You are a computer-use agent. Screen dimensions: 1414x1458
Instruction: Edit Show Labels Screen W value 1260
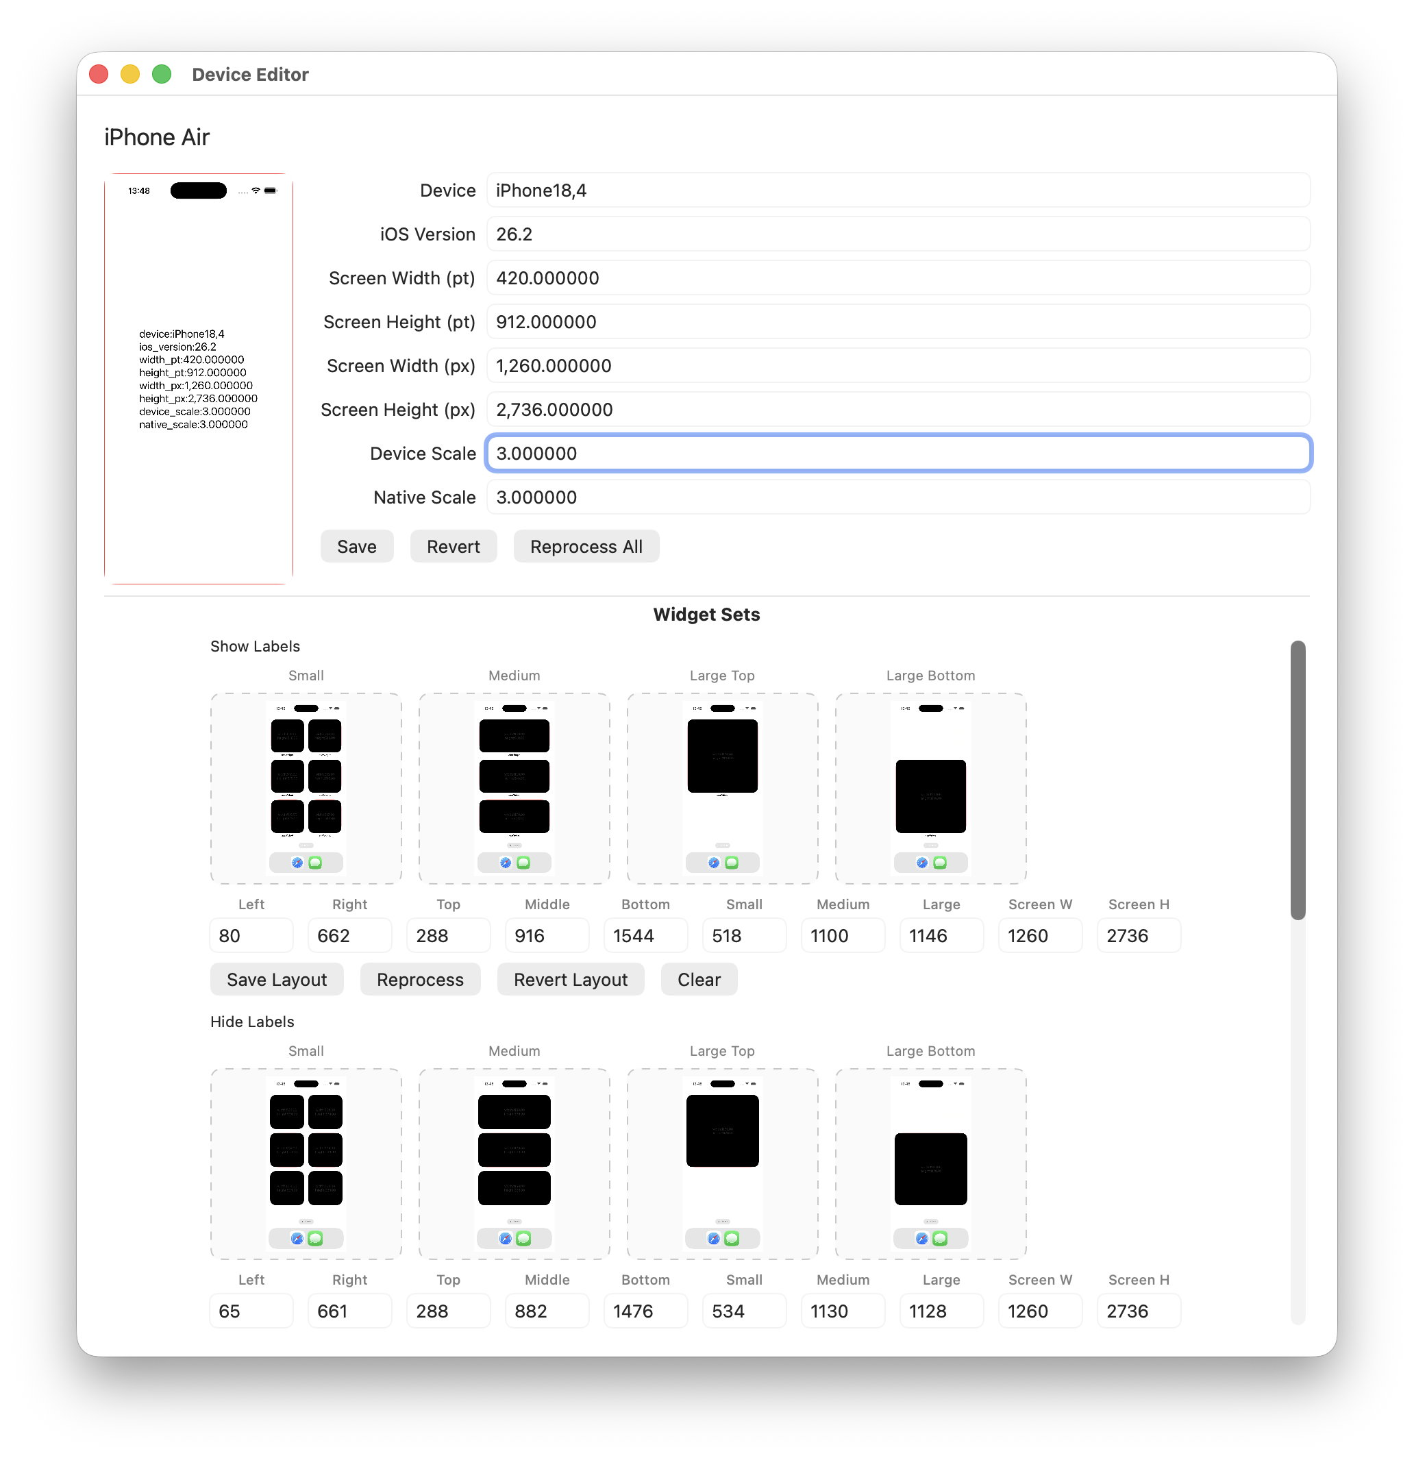point(1040,936)
